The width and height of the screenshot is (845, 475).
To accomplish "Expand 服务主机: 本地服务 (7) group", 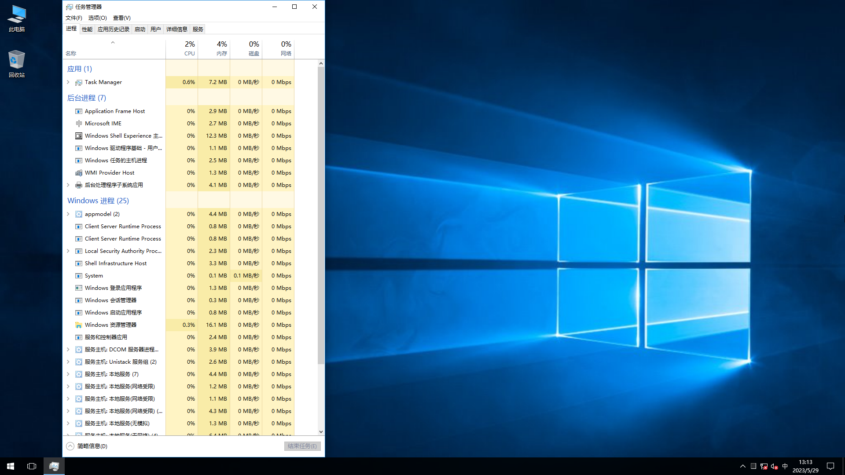I will pos(68,374).
